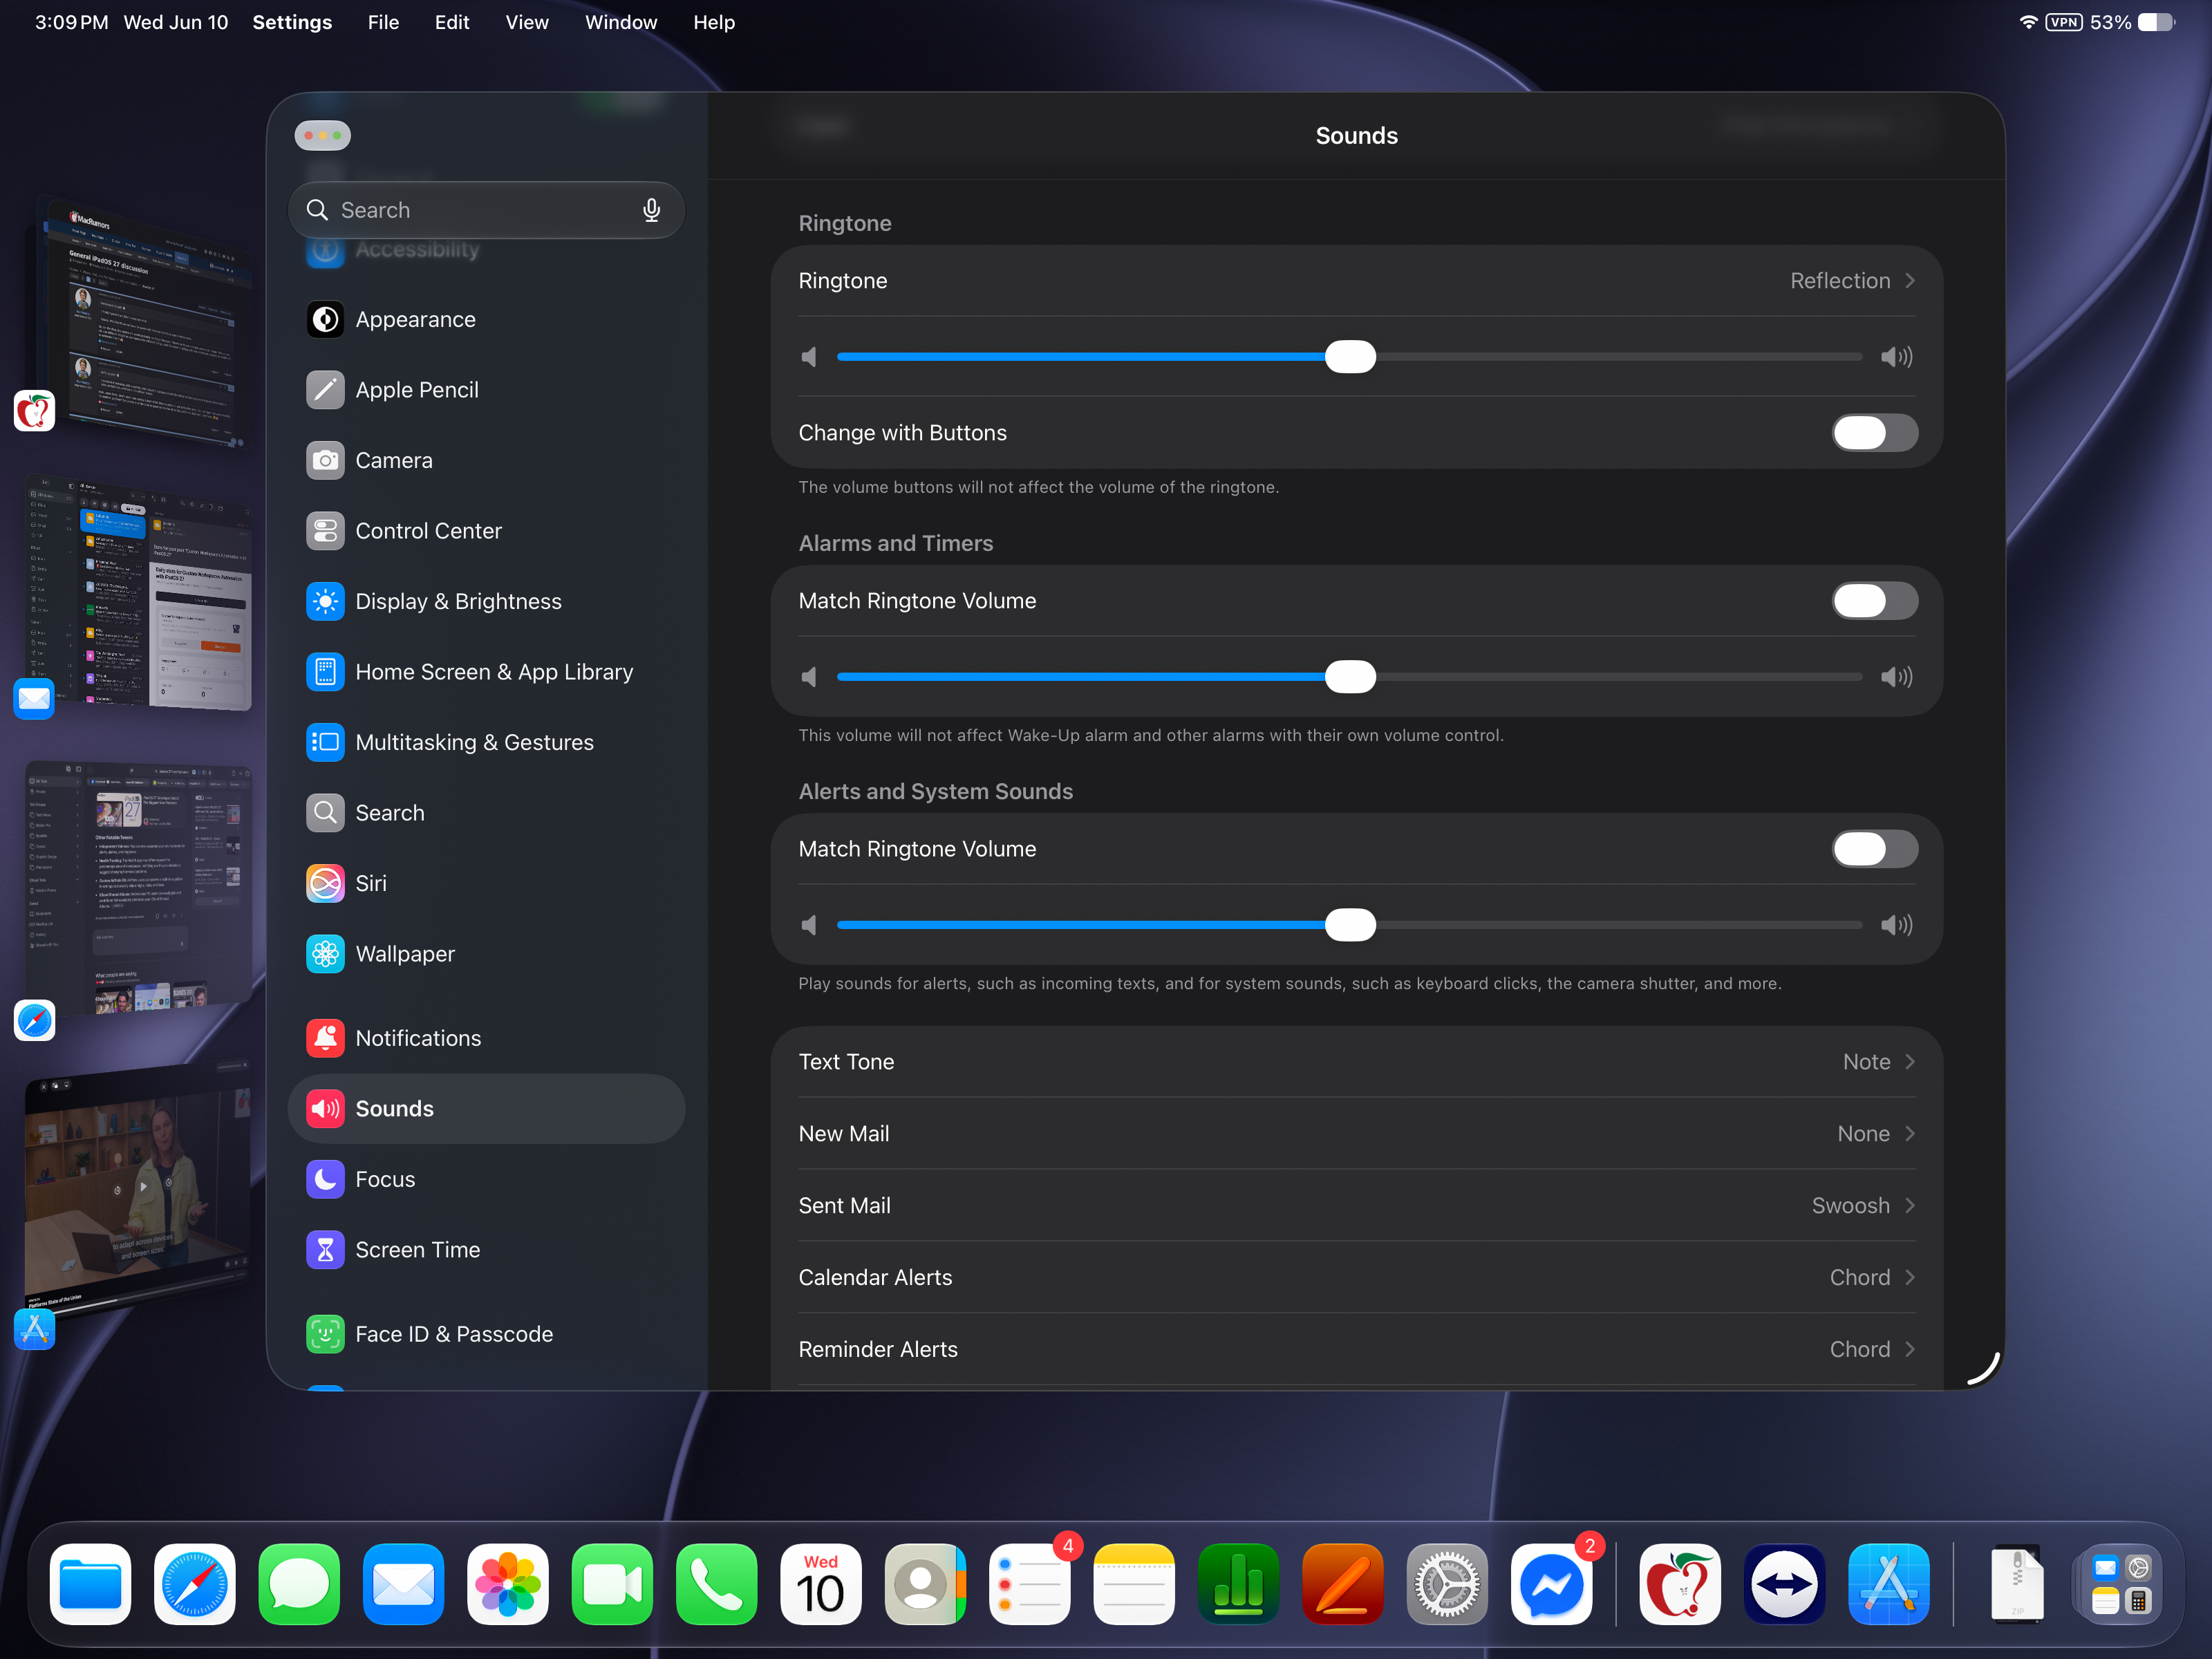Open Focus settings moon icon
Viewport: 2212px width, 1659px height.
point(325,1180)
